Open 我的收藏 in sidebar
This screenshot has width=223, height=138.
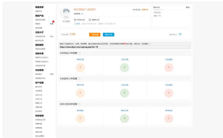(x=39, y=28)
